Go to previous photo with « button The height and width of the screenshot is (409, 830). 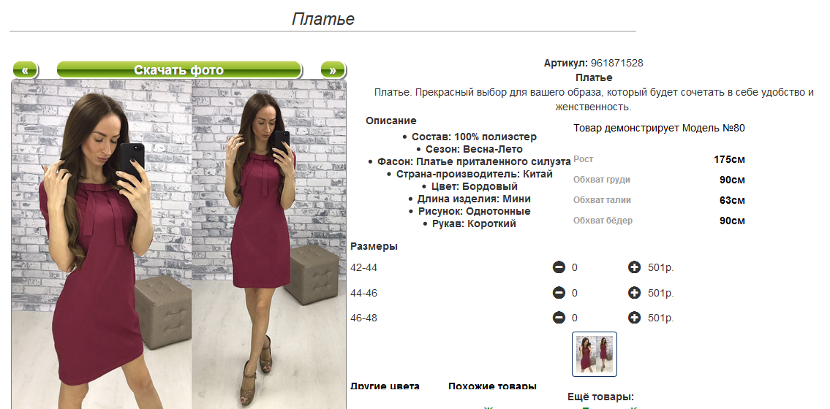(x=25, y=70)
